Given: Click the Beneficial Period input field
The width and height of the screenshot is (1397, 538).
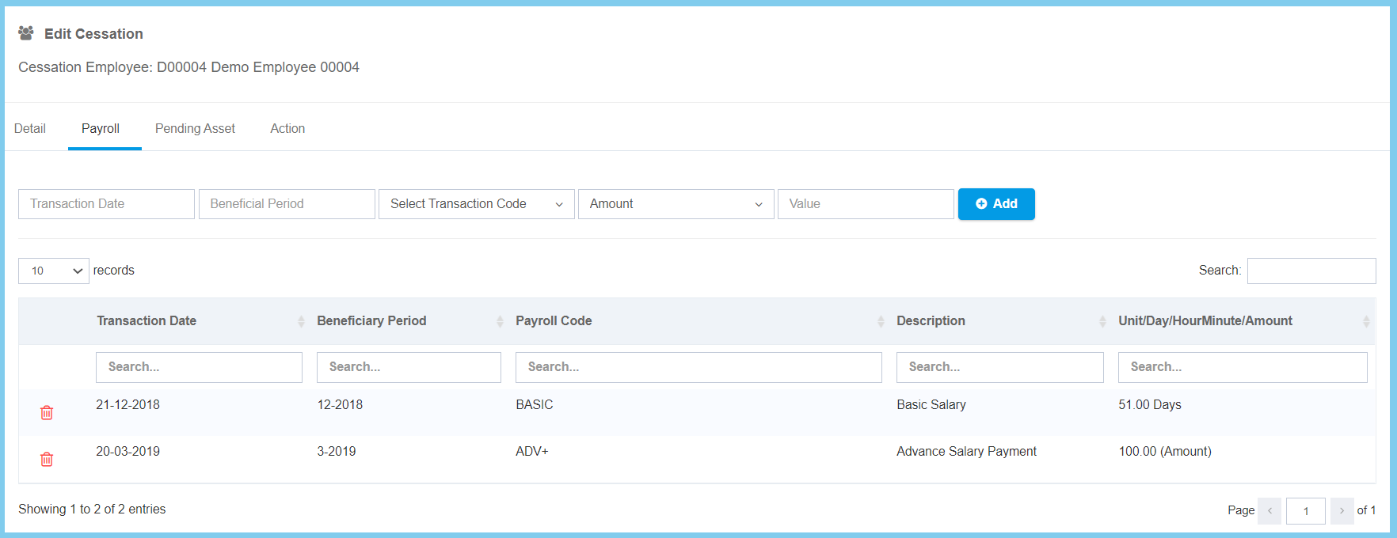Looking at the screenshot, I should [x=287, y=204].
